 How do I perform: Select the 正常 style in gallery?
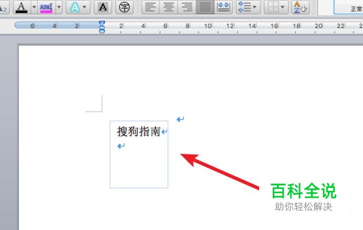(x=348, y=7)
